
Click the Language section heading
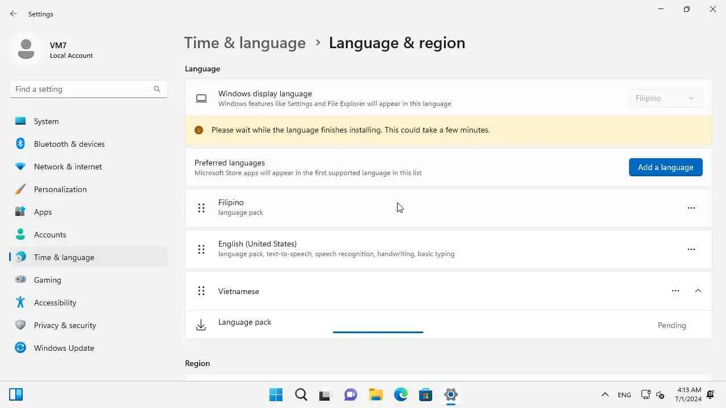pyautogui.click(x=202, y=69)
